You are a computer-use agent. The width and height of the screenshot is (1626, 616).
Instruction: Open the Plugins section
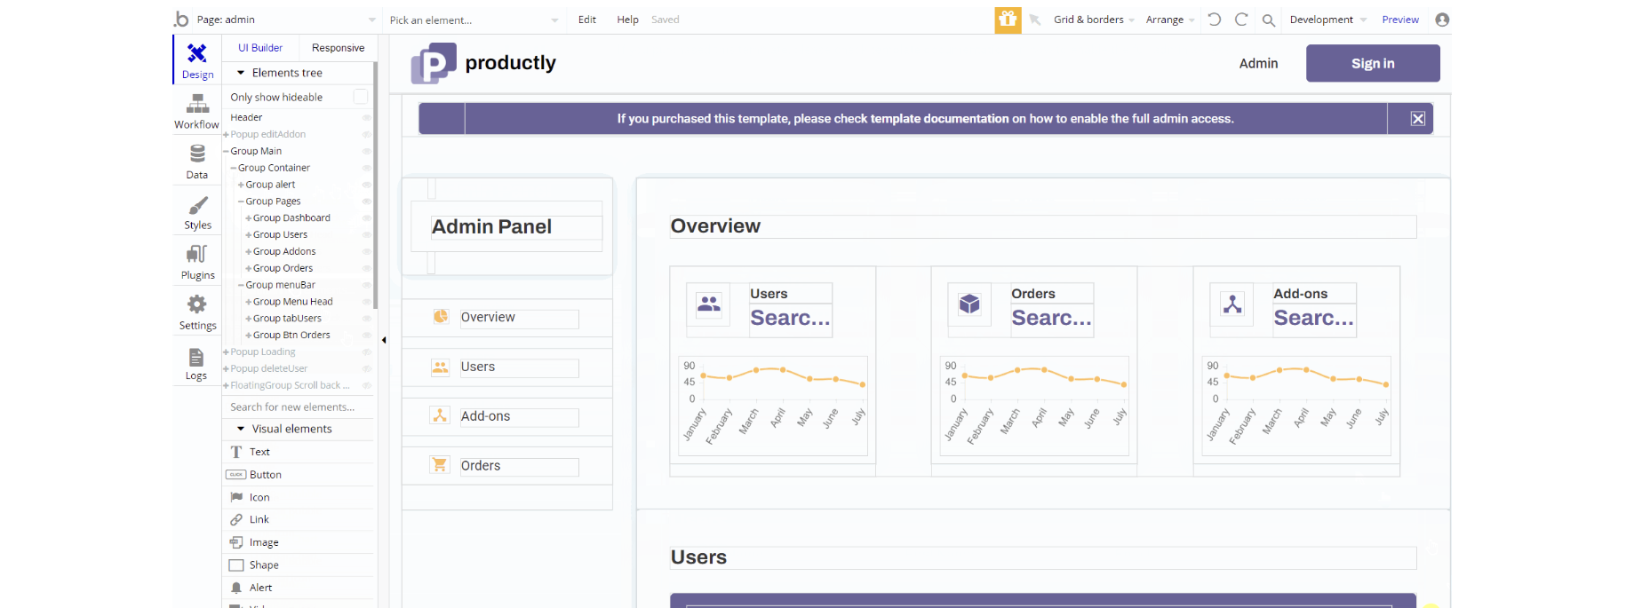197,262
